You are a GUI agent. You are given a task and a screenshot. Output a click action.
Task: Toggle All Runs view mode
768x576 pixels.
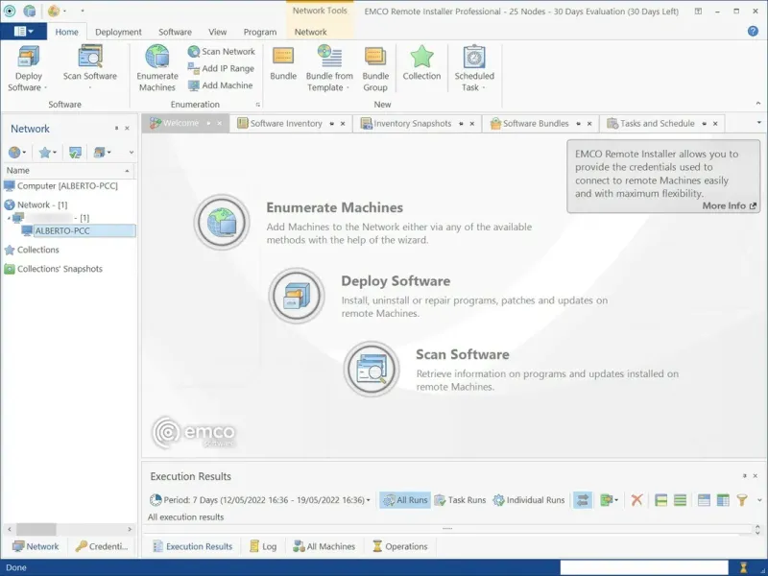click(x=405, y=500)
